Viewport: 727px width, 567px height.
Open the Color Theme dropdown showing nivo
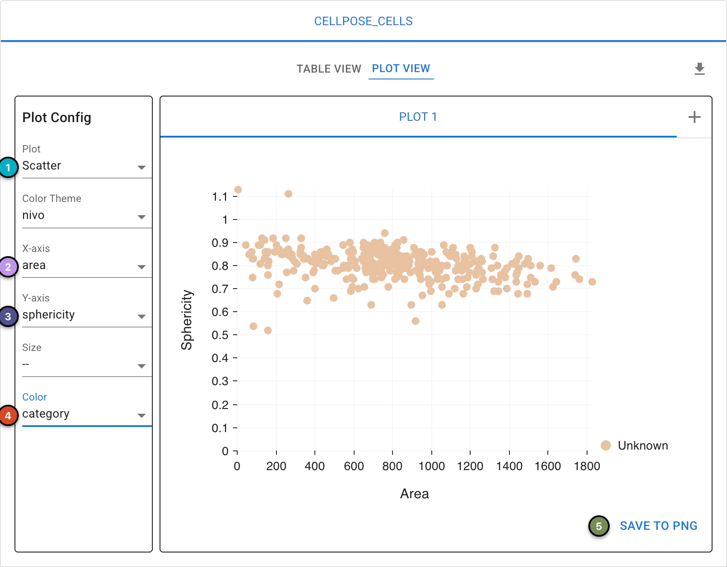[87, 215]
